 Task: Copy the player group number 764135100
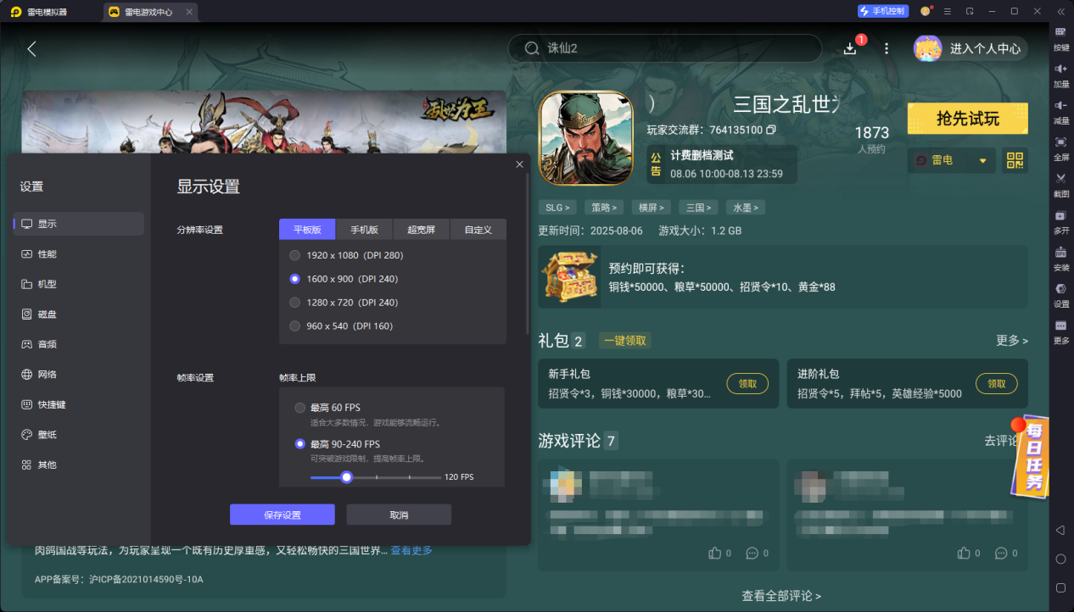click(x=771, y=131)
